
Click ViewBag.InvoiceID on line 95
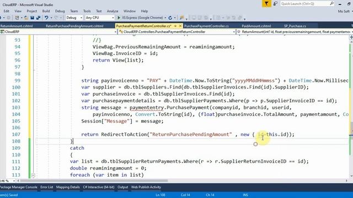pyautogui.click(x=117, y=53)
